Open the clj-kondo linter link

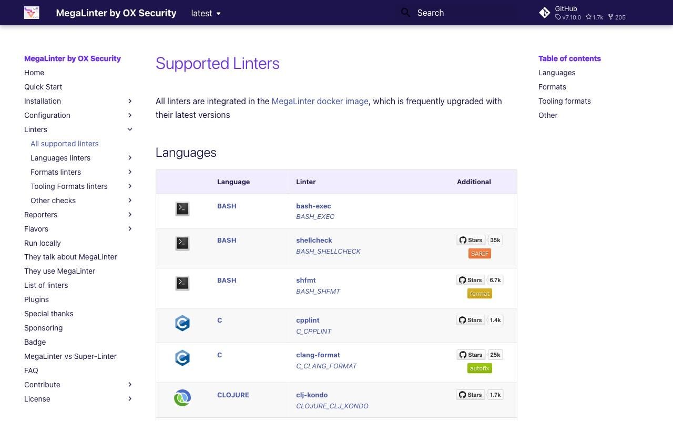[x=312, y=395]
